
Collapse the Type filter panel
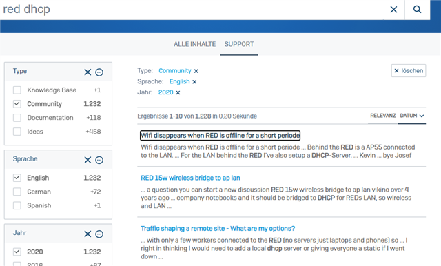click(99, 72)
